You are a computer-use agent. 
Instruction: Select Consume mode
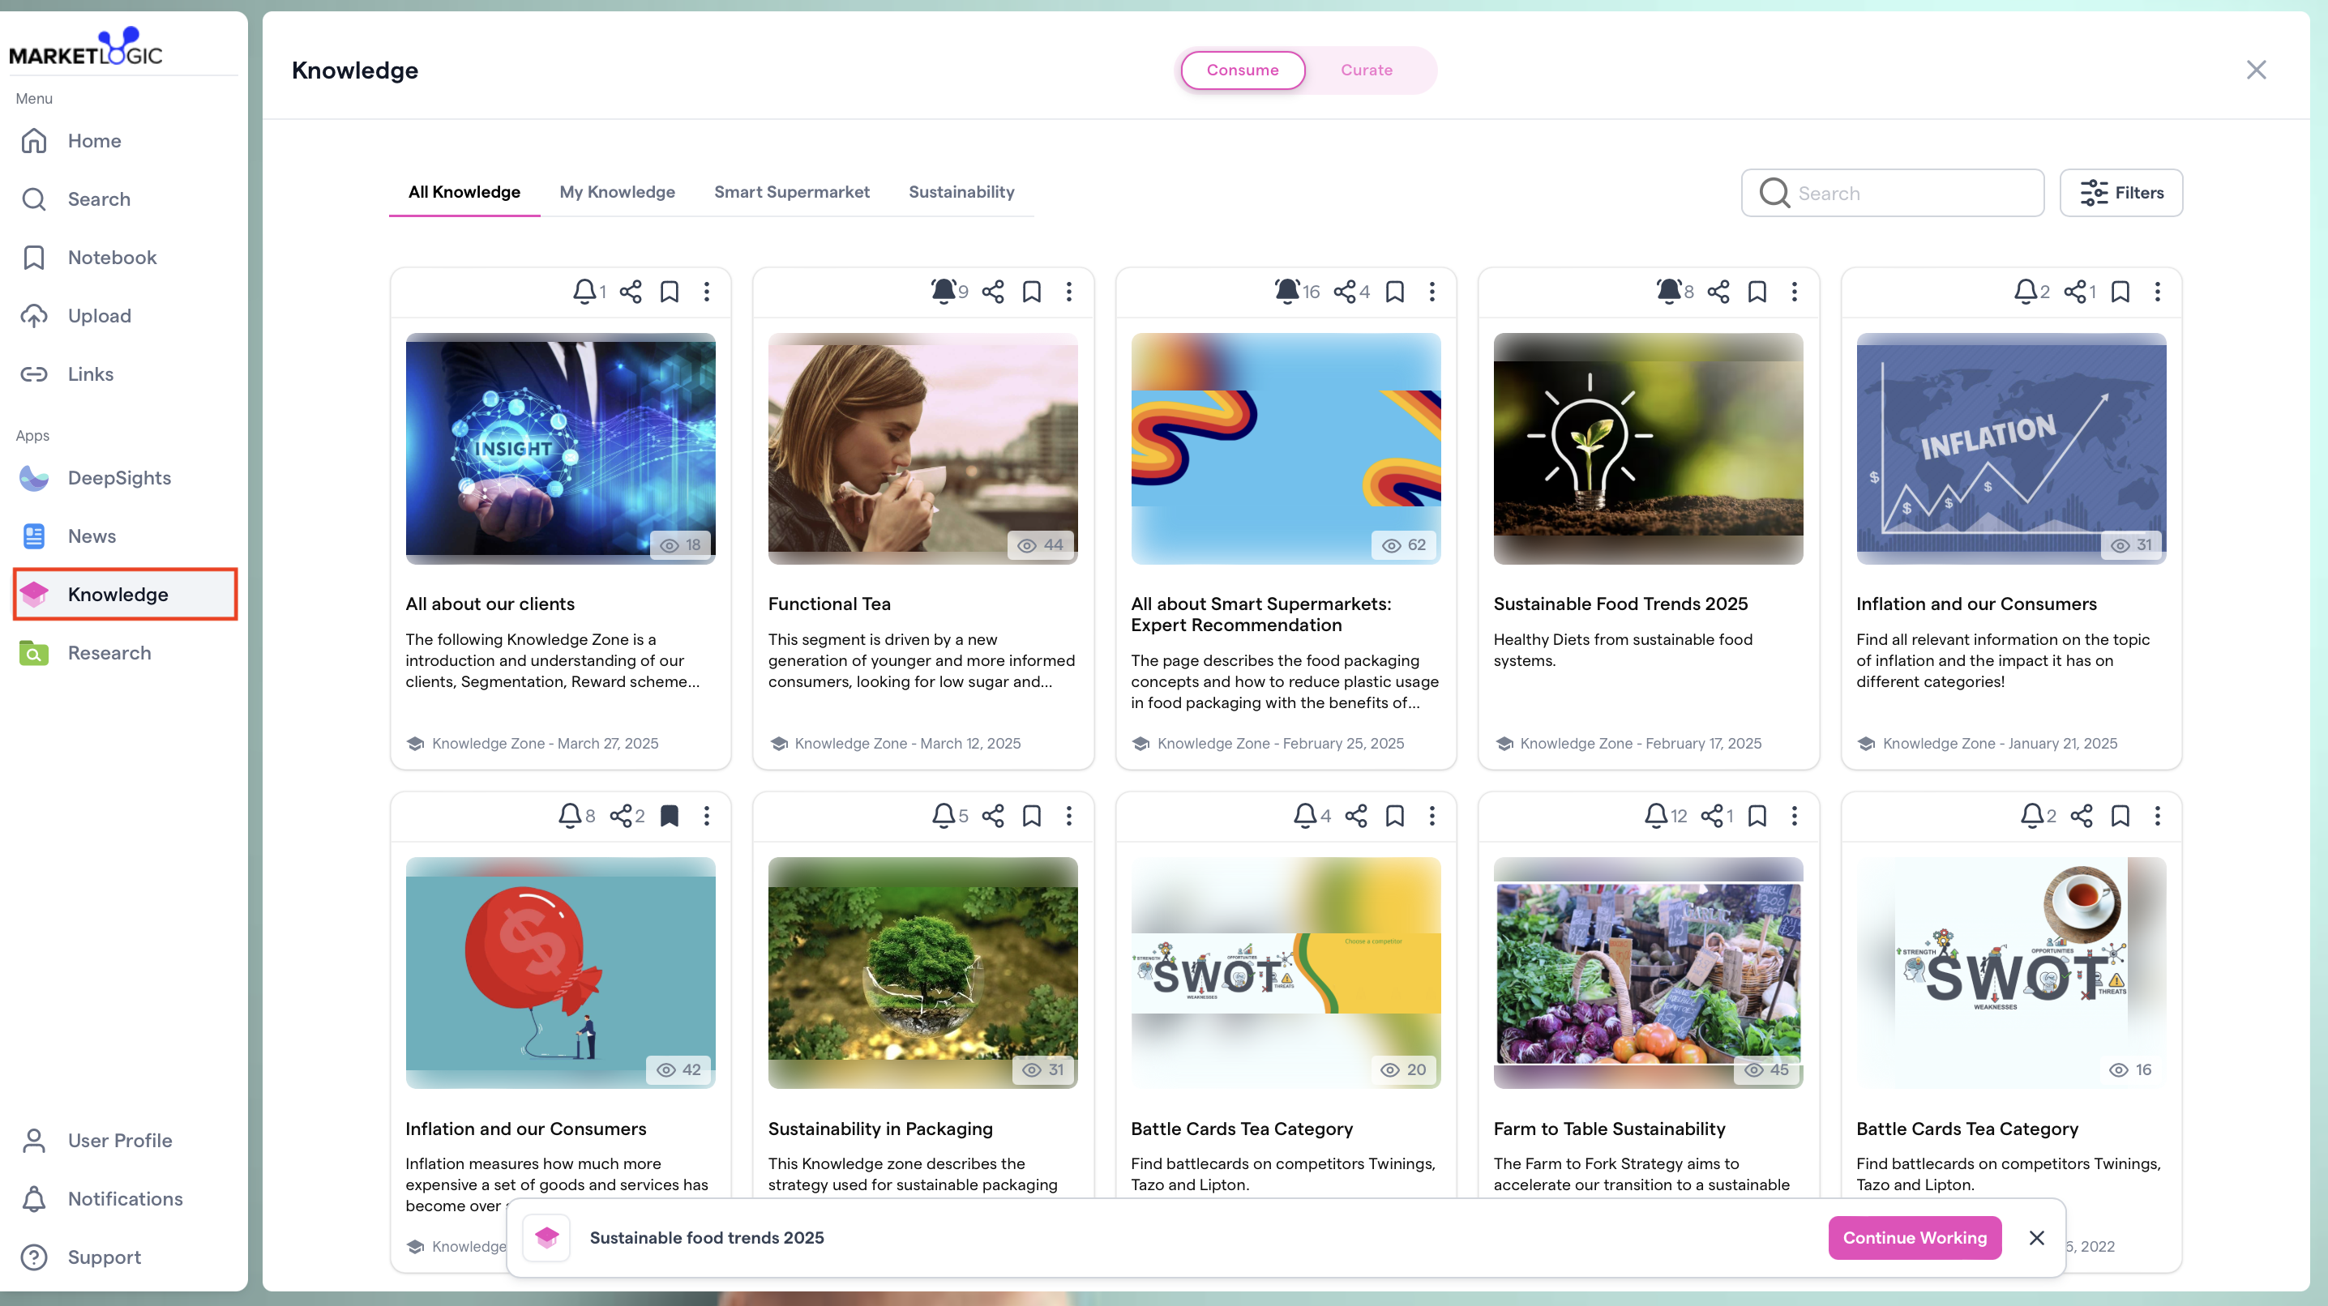pyautogui.click(x=1242, y=70)
